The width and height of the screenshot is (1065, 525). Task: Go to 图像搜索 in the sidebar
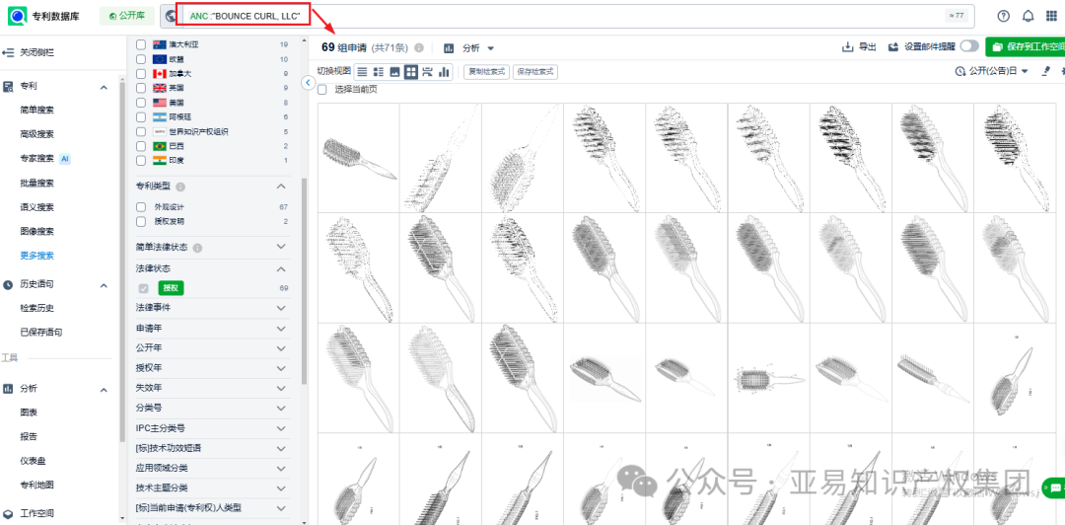(37, 231)
